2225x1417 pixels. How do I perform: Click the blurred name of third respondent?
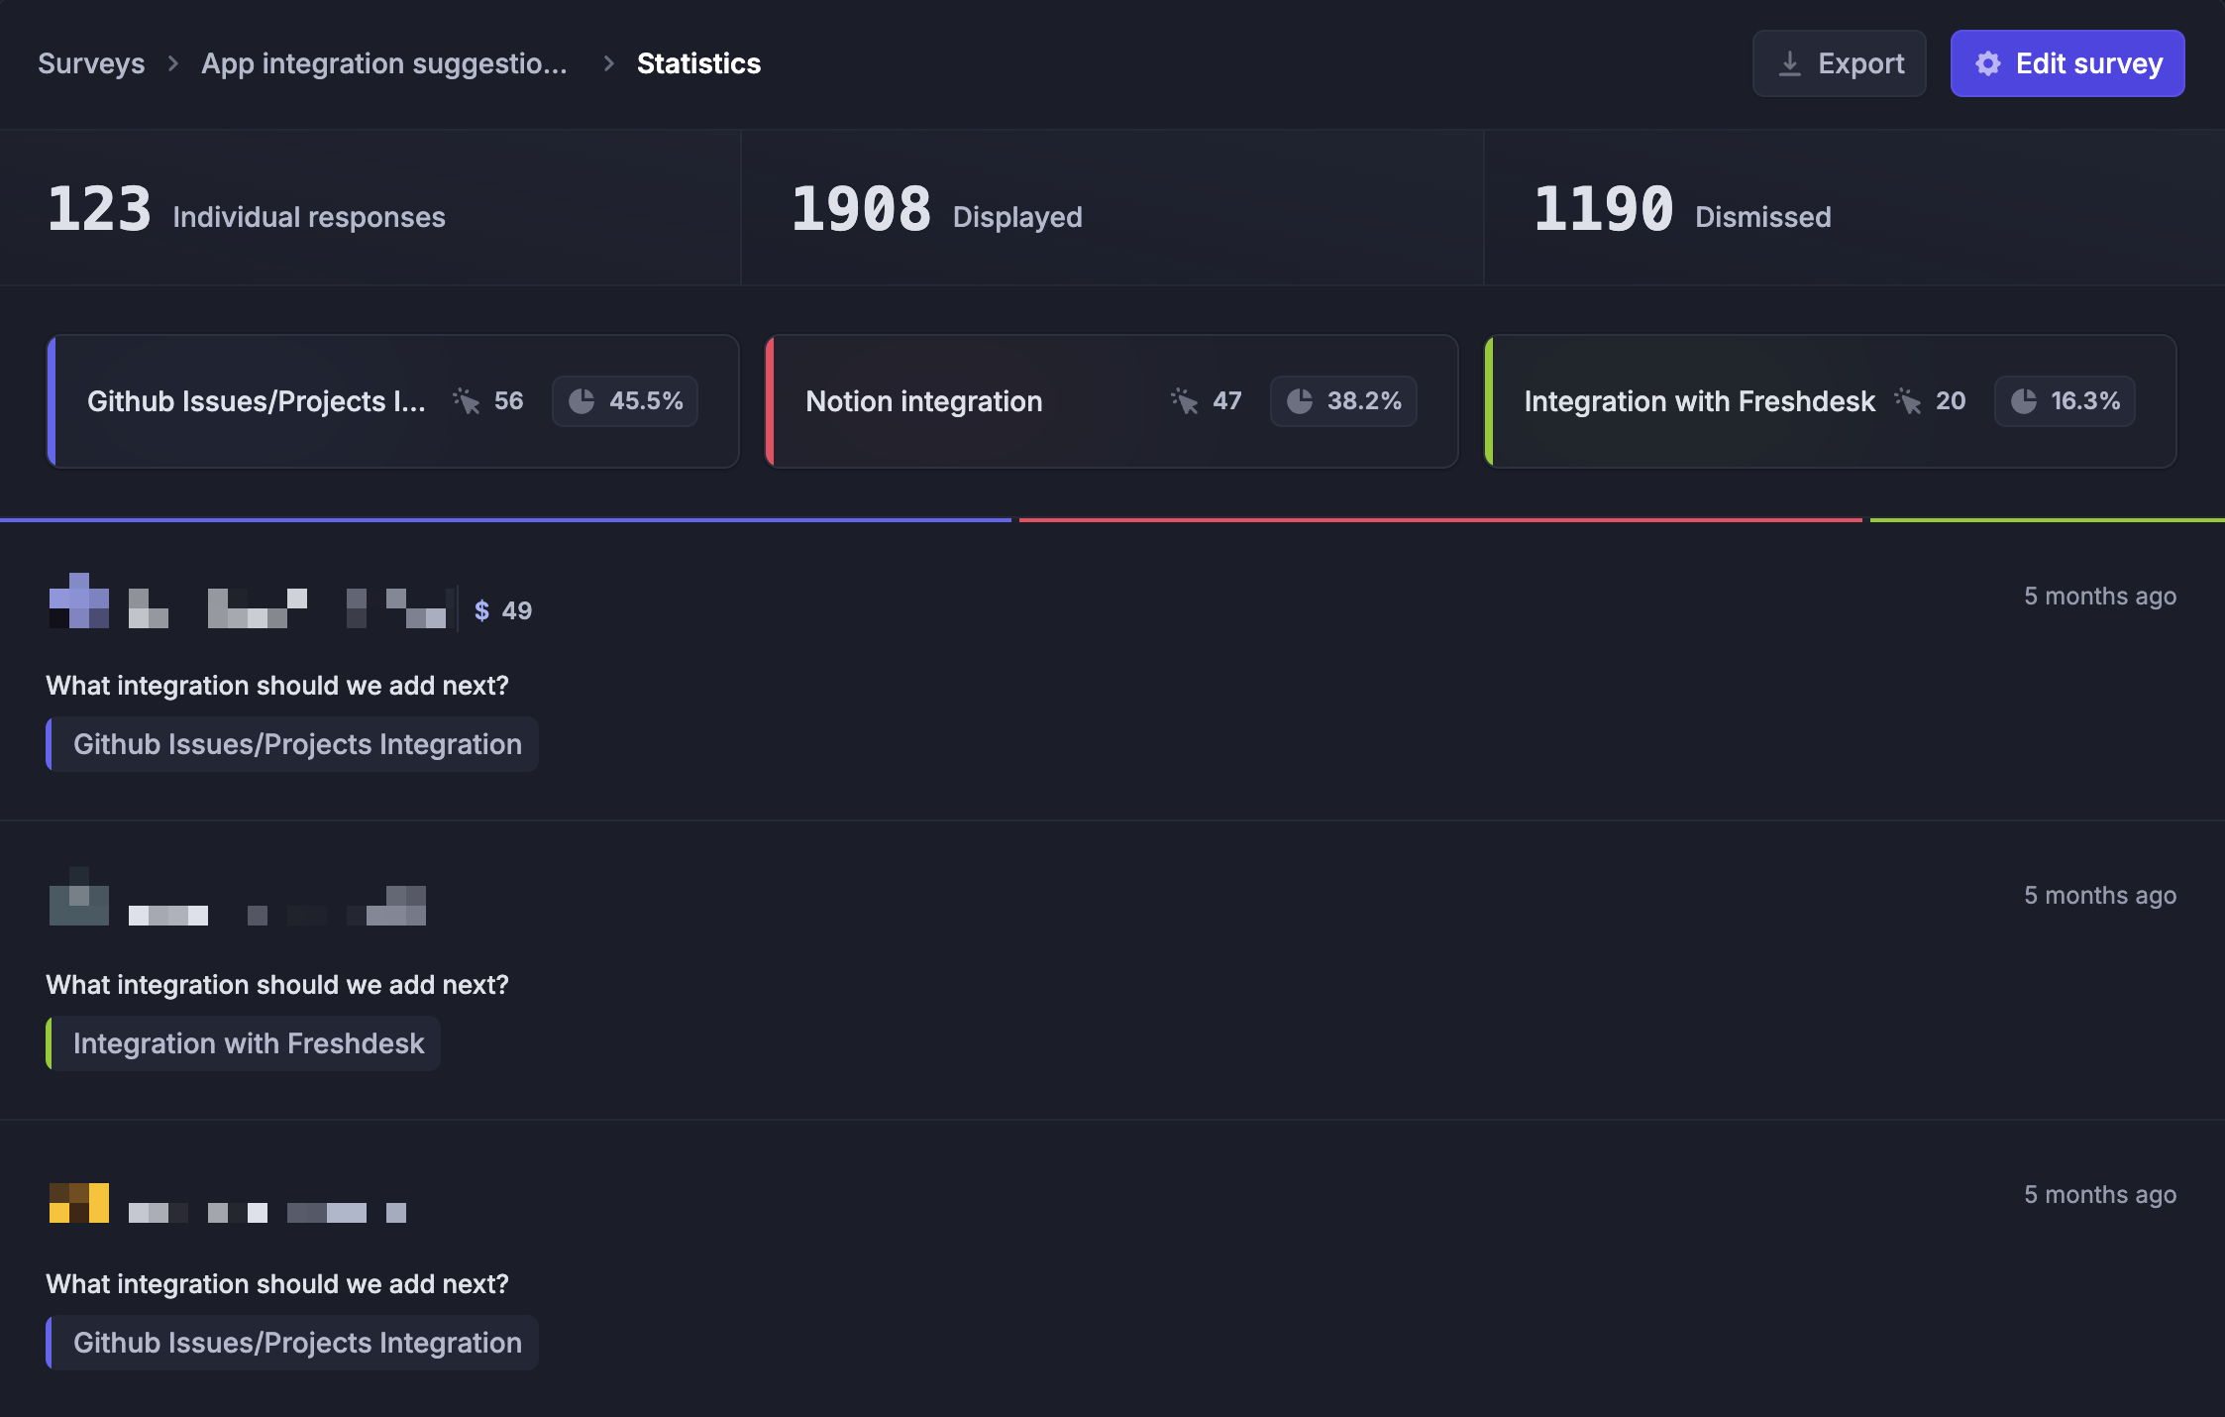267,1213
